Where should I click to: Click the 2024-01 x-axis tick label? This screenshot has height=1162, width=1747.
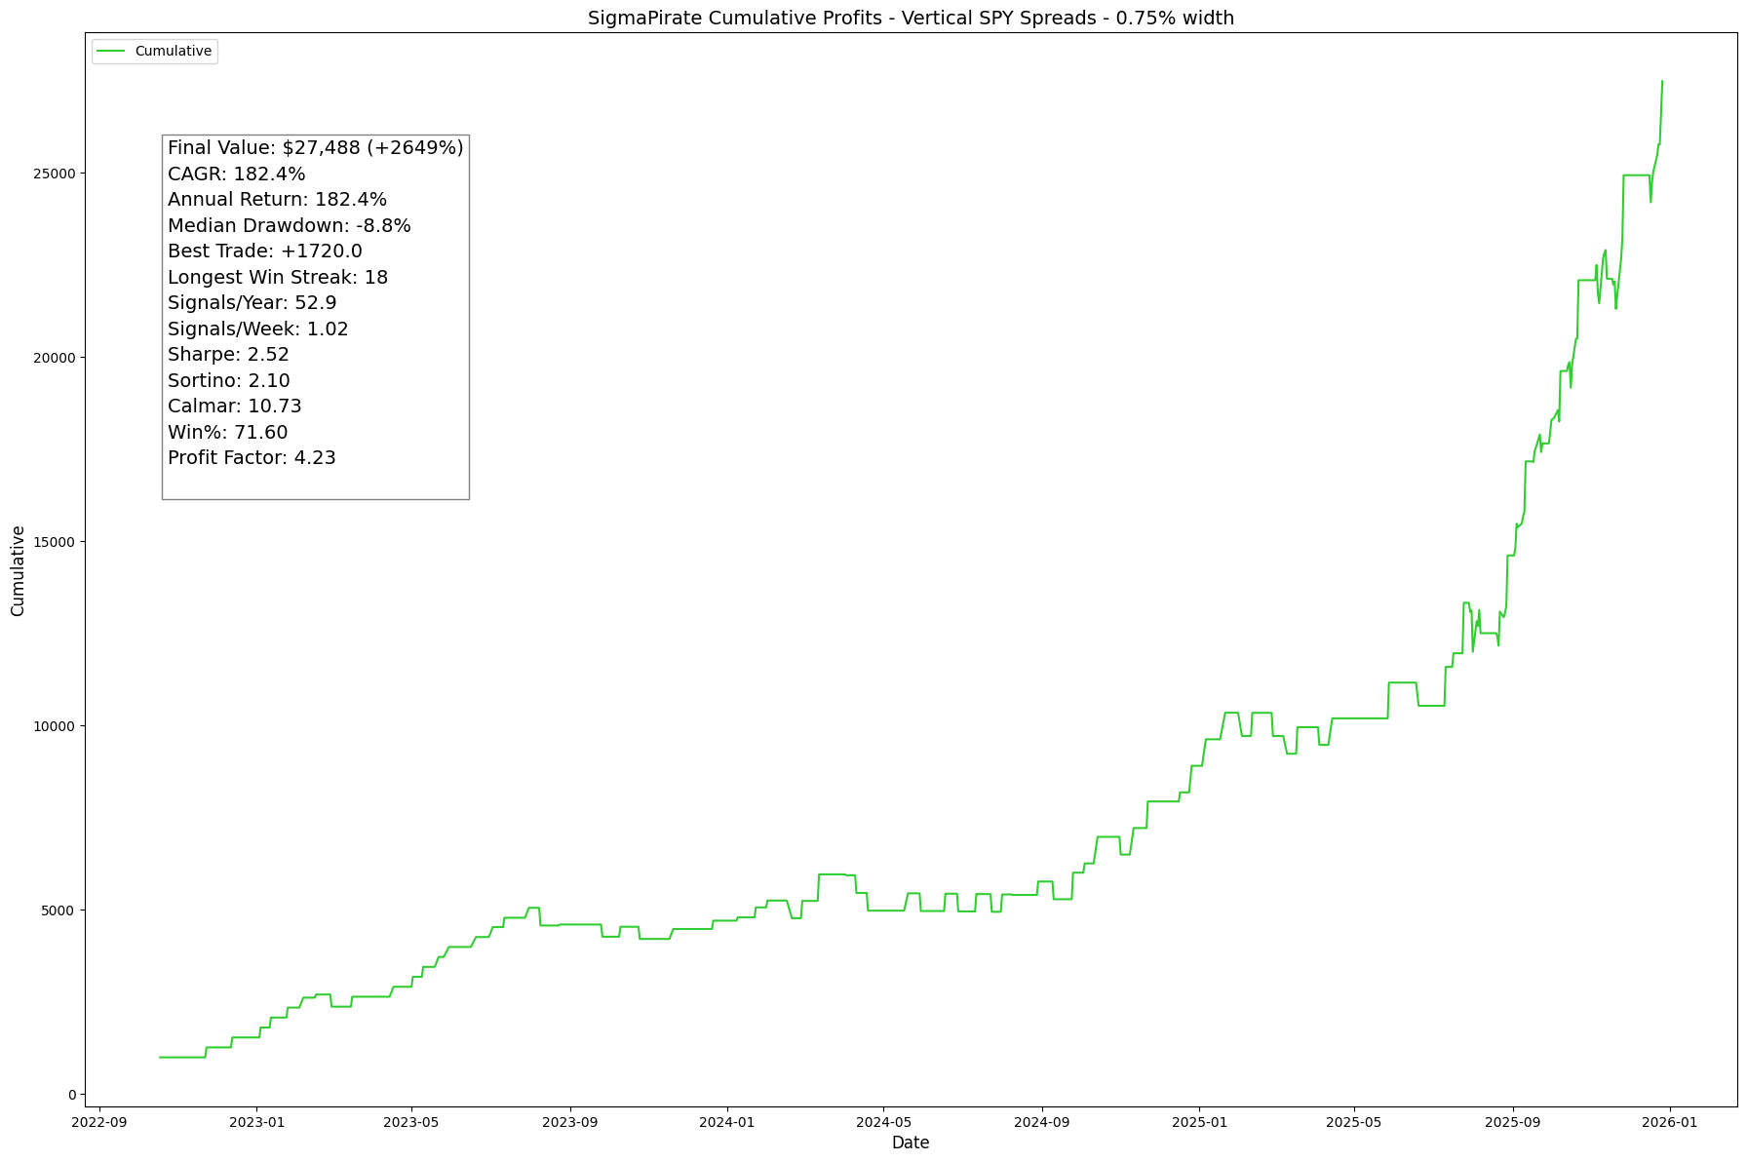727,1121
